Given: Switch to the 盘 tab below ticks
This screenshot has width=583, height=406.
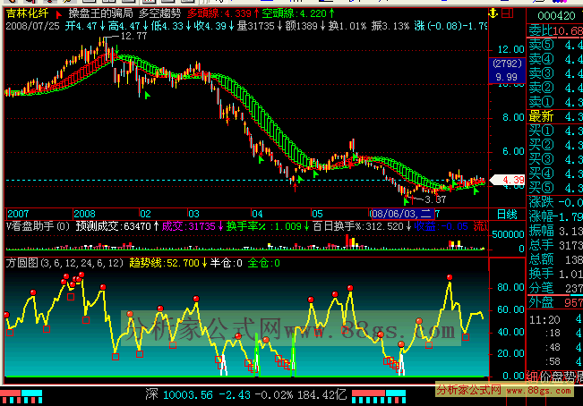Looking at the screenshot, I should pyautogui.click(x=558, y=376).
